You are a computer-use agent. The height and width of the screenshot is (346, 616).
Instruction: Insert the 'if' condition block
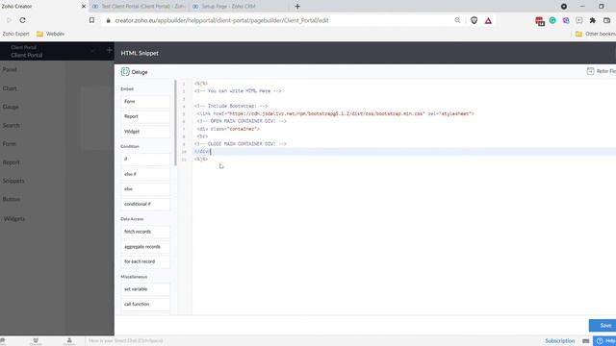click(145, 159)
